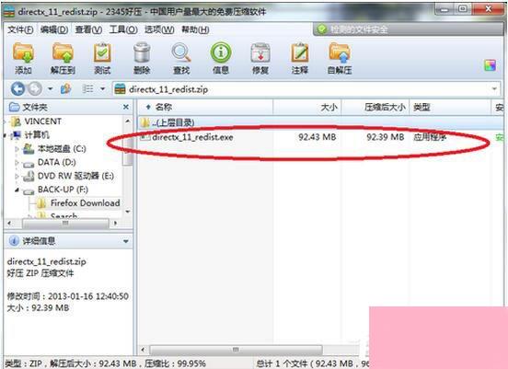508x369 pixels.
Task: Click the 自解压 (Self-extract) toolbar icon
Action: pos(340,59)
